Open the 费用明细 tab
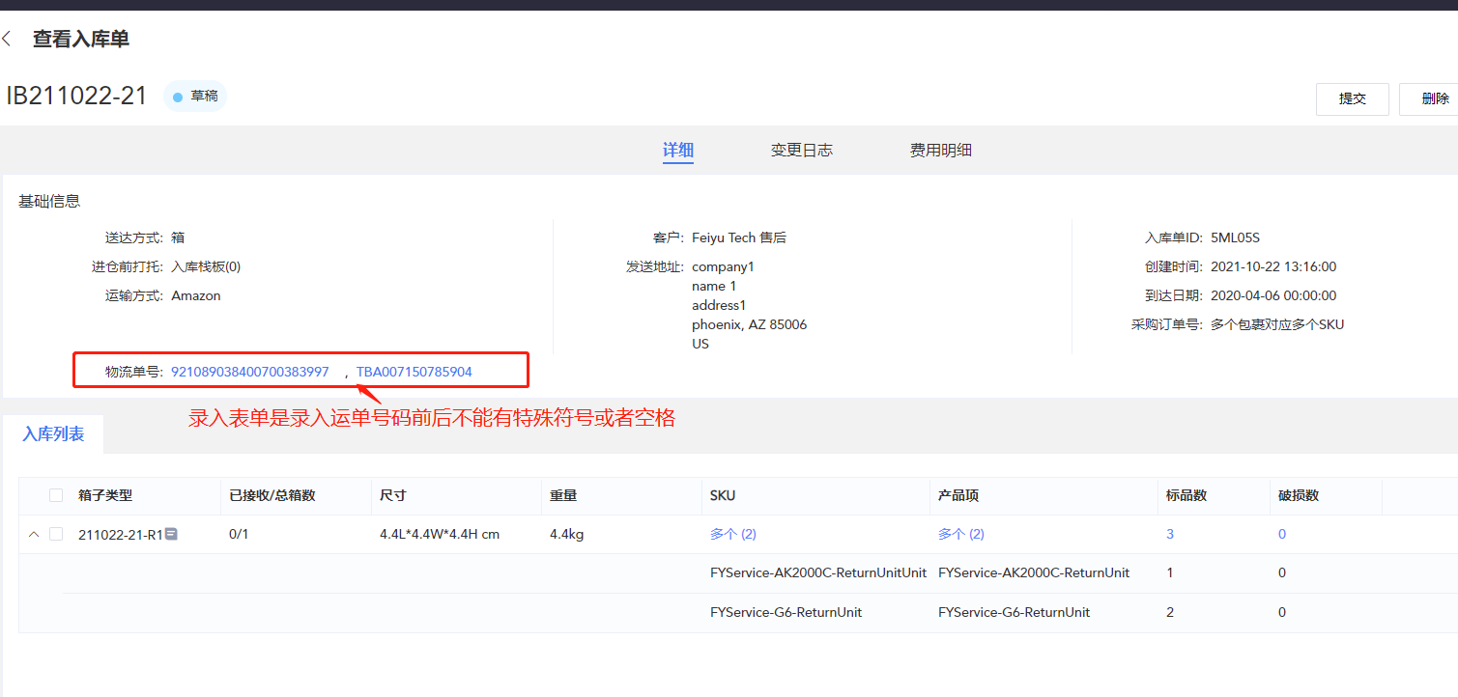This screenshot has width=1458, height=697. 940,151
